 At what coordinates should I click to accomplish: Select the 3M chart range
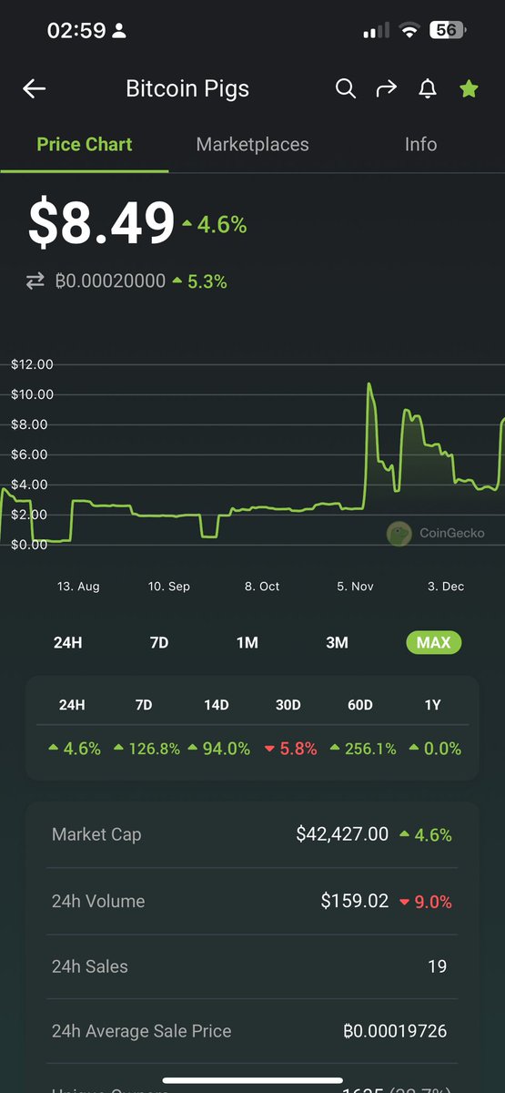[337, 642]
